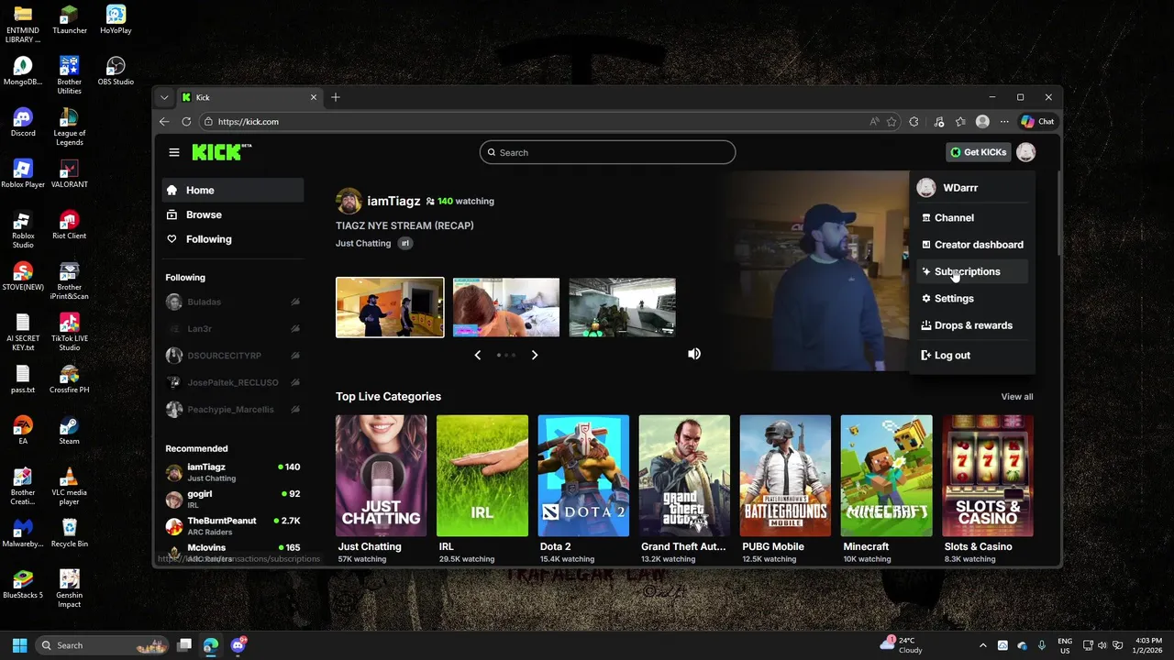This screenshot has width=1174, height=660.
Task: Open Buladas in the Following list
Action: tap(233, 302)
